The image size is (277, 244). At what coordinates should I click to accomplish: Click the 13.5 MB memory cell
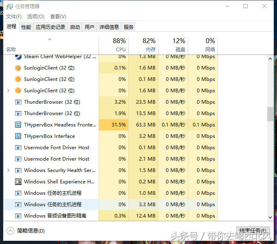pyautogui.click(x=143, y=113)
